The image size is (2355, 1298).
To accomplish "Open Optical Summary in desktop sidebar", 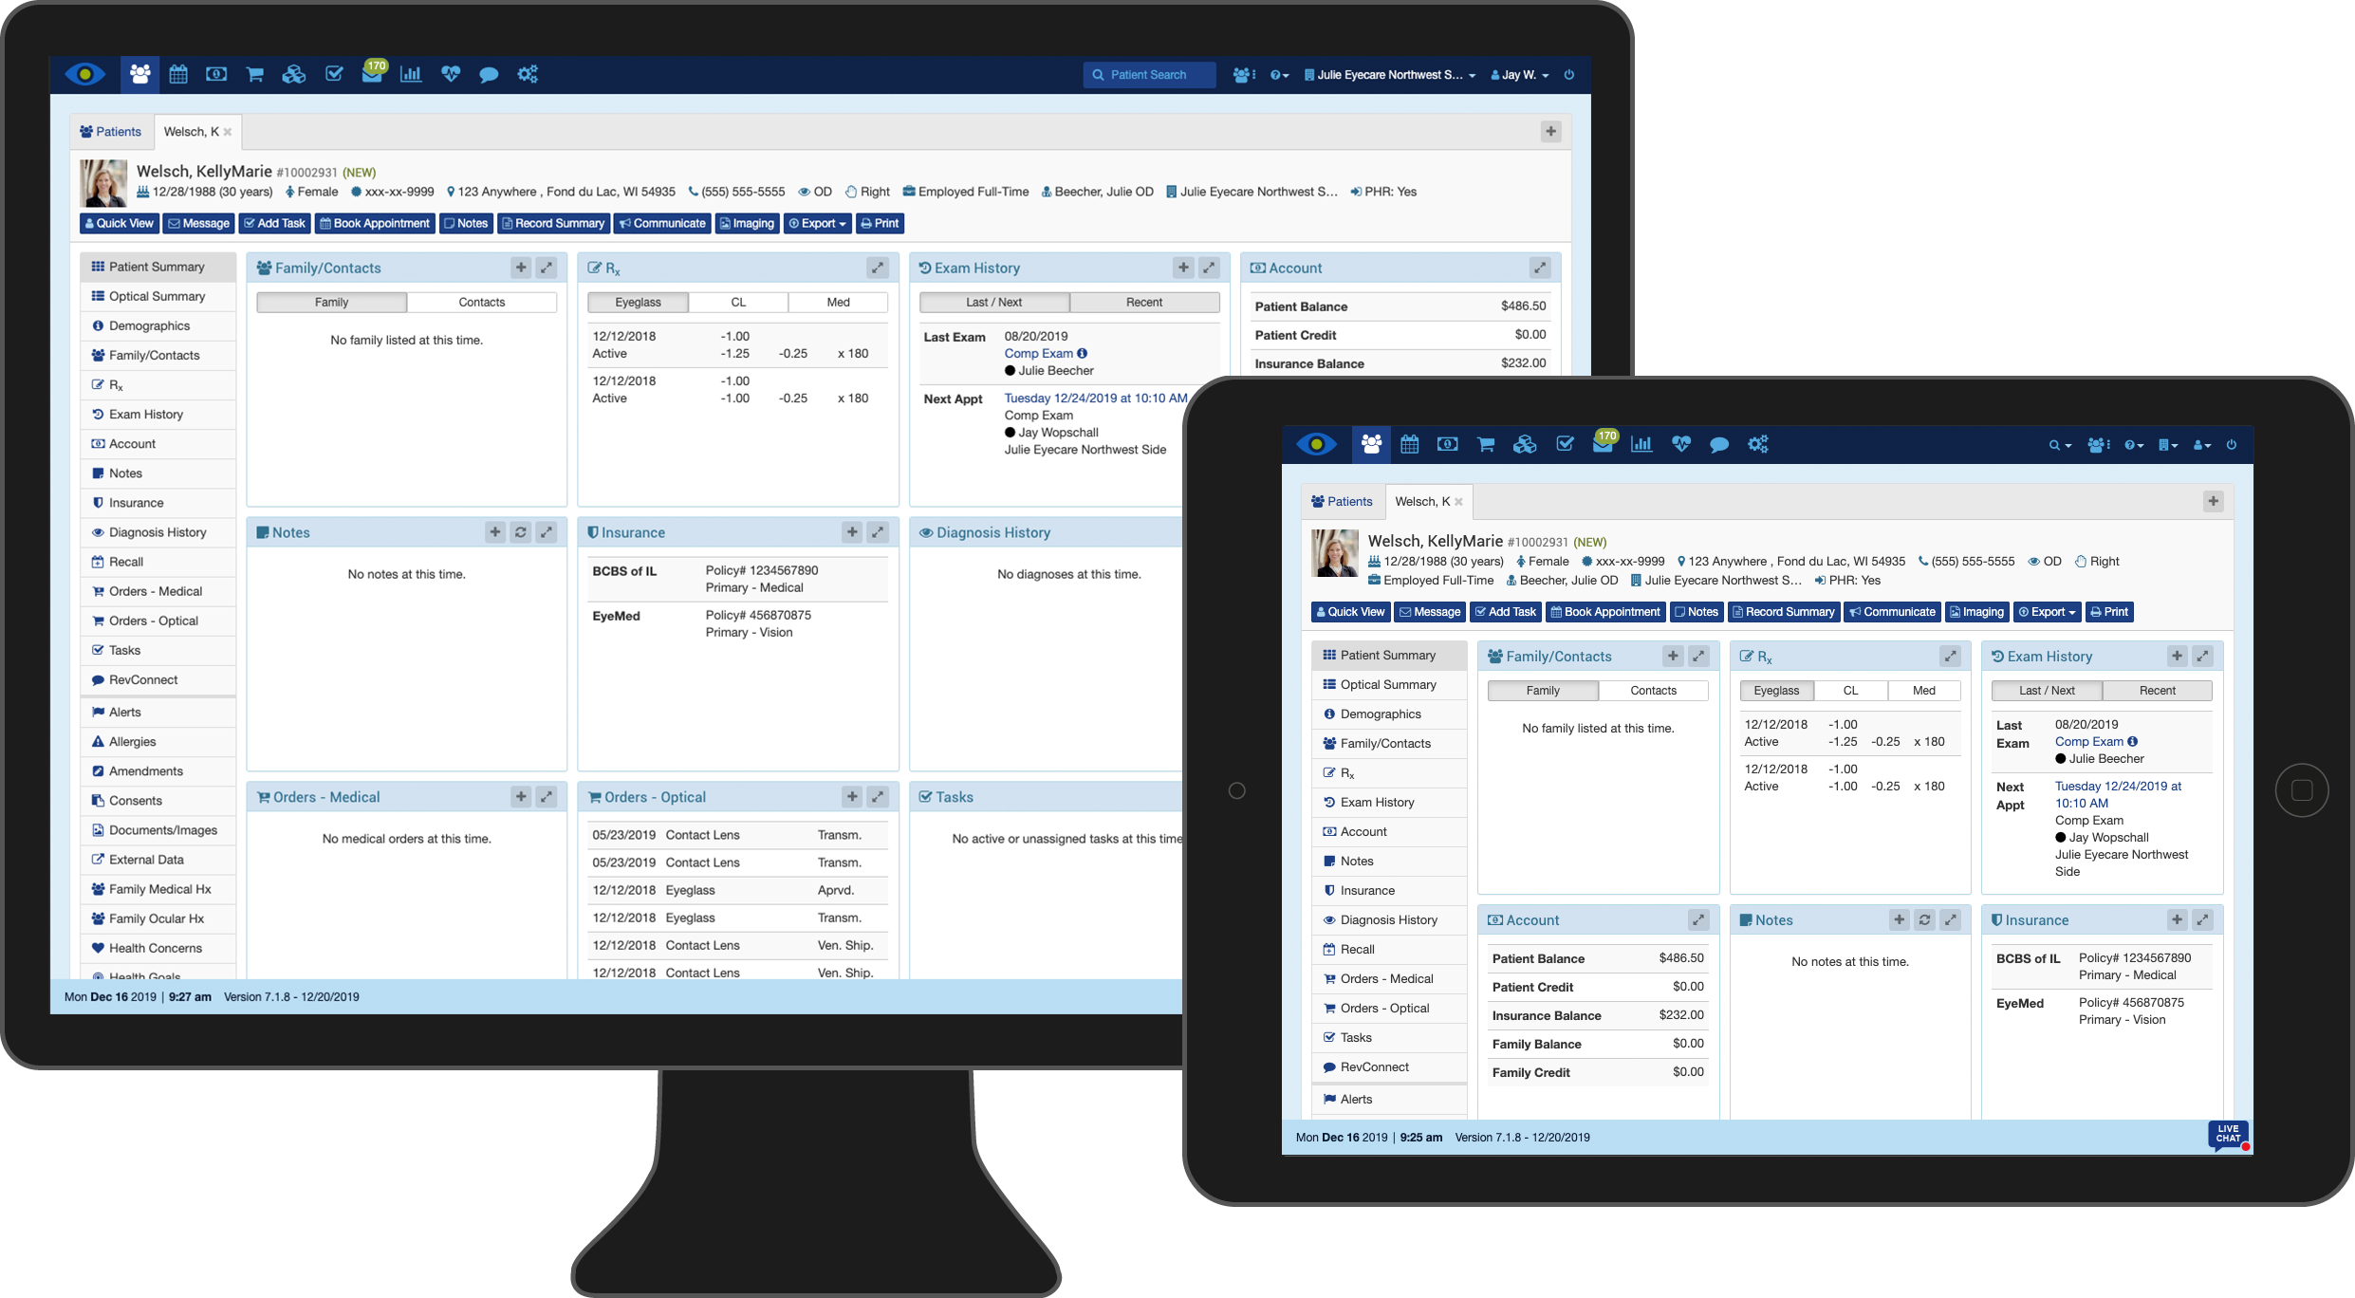I will (157, 296).
